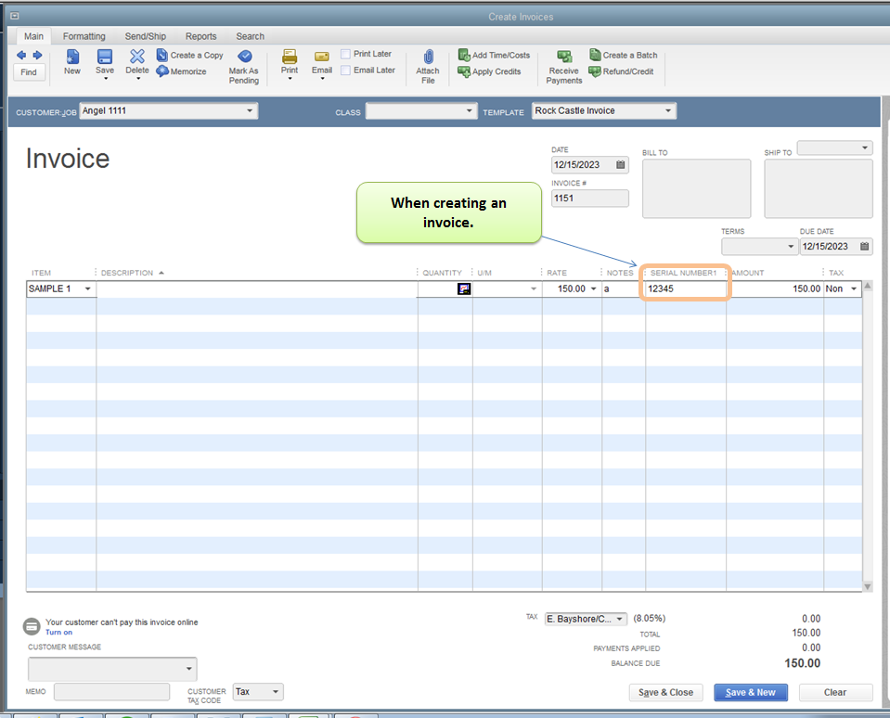Click Memorize transaction
The width and height of the screenshot is (890, 718).
182,71
